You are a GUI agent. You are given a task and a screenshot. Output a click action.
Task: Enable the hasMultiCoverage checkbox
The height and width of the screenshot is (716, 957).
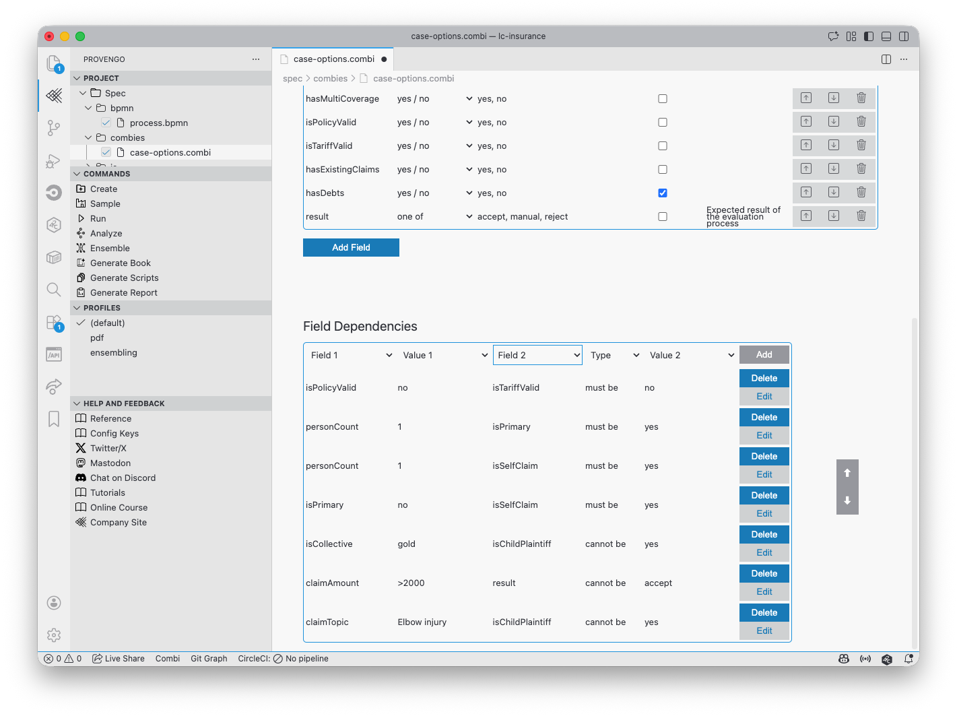pyautogui.click(x=663, y=99)
